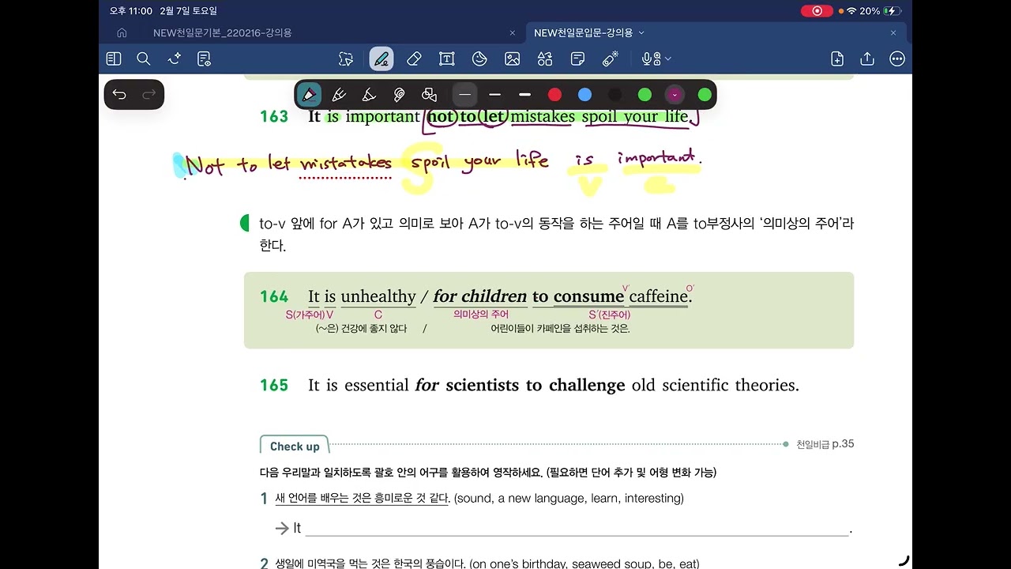Tap the red screen recording indicator
The image size is (1011, 569).
tap(817, 11)
